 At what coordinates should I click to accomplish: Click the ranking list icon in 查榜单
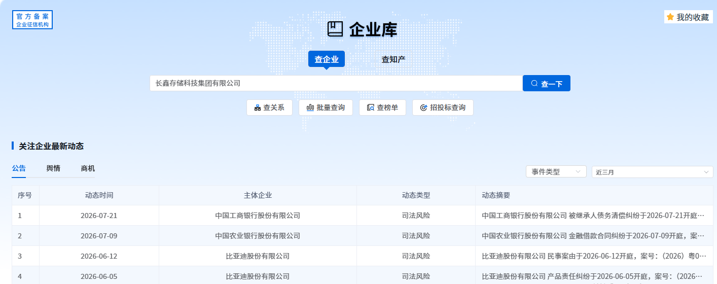pyautogui.click(x=371, y=108)
